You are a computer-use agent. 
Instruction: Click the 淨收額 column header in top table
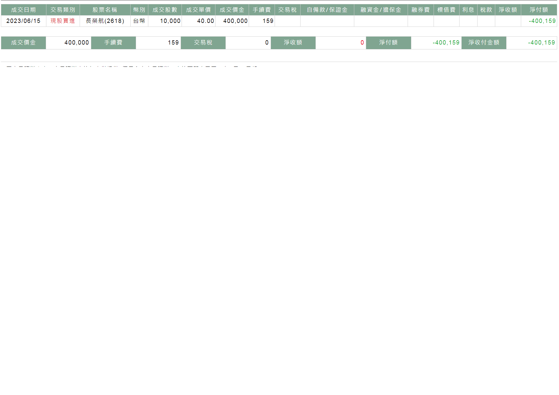coord(508,10)
